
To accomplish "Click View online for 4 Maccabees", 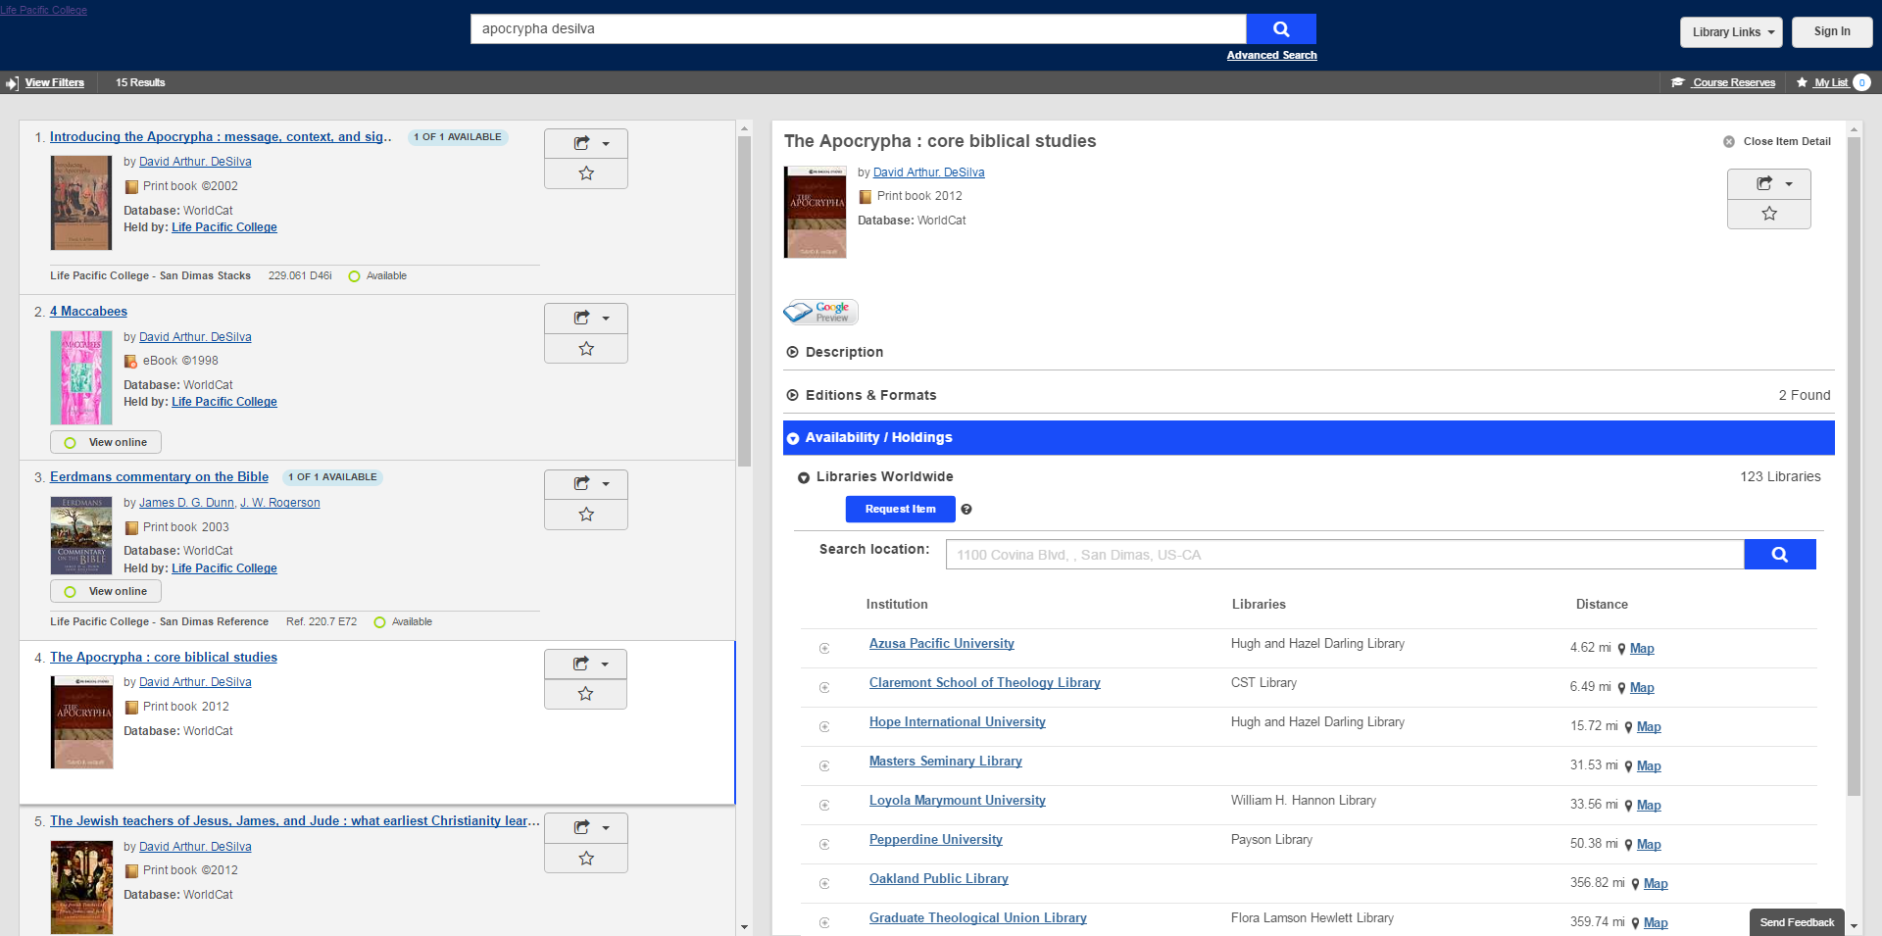I will pos(106,443).
